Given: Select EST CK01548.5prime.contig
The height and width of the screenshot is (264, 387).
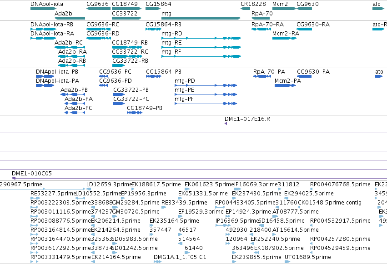Looking at the screenshot, I should [x=299, y=207].
